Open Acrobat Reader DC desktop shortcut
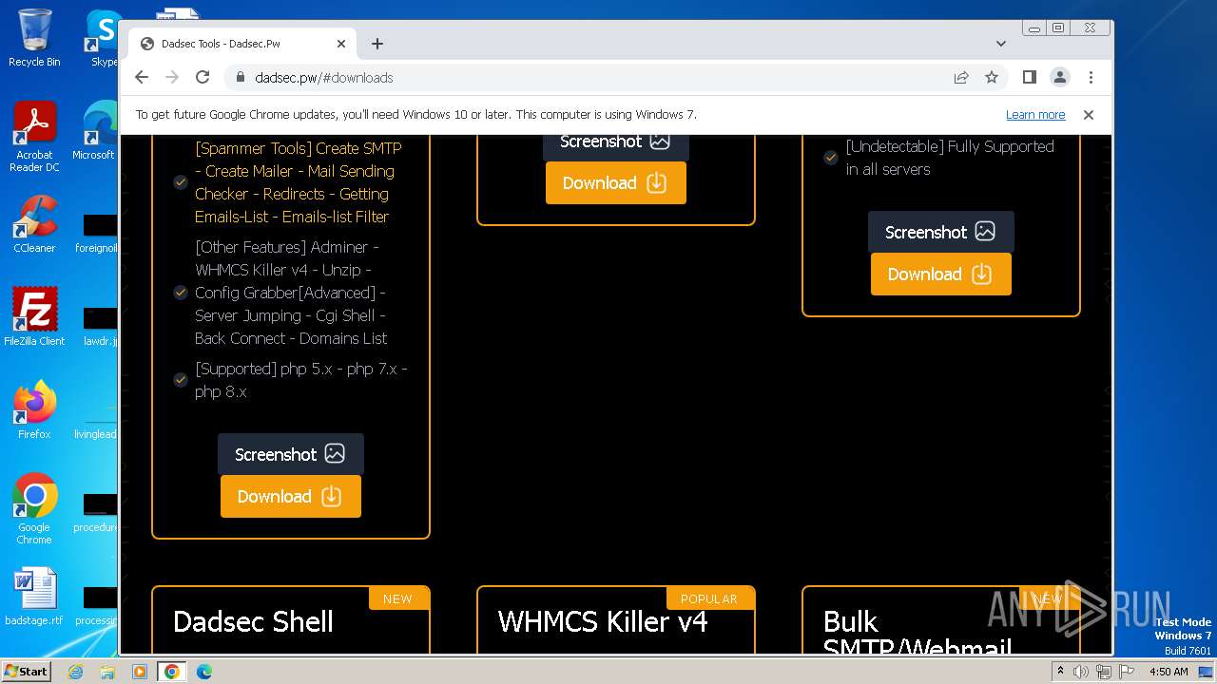Image resolution: width=1217 pixels, height=684 pixels. [x=34, y=138]
